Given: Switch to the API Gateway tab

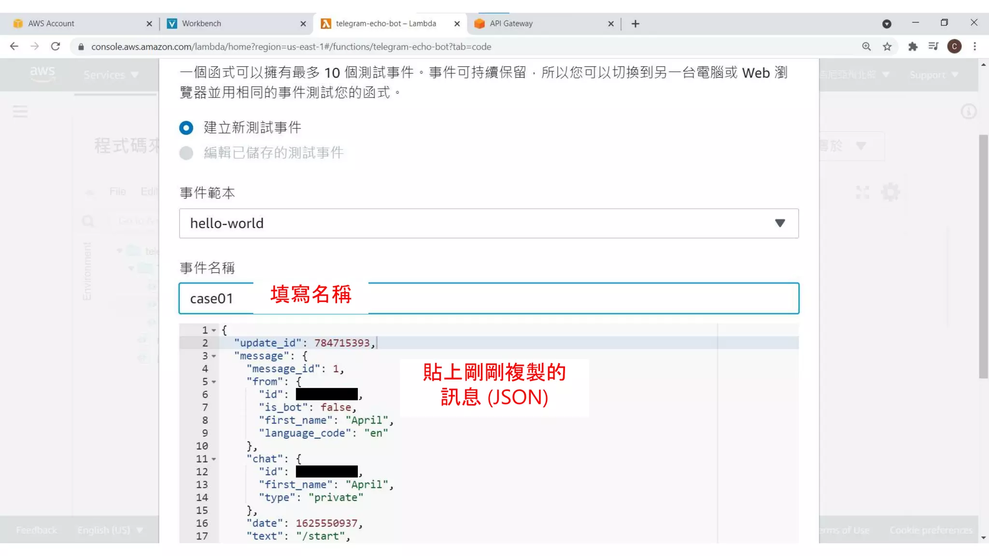Looking at the screenshot, I should pyautogui.click(x=543, y=24).
